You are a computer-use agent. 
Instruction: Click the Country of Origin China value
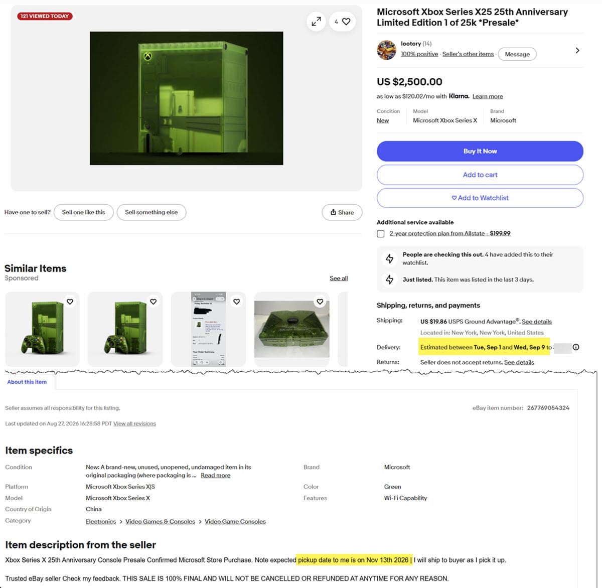click(94, 509)
